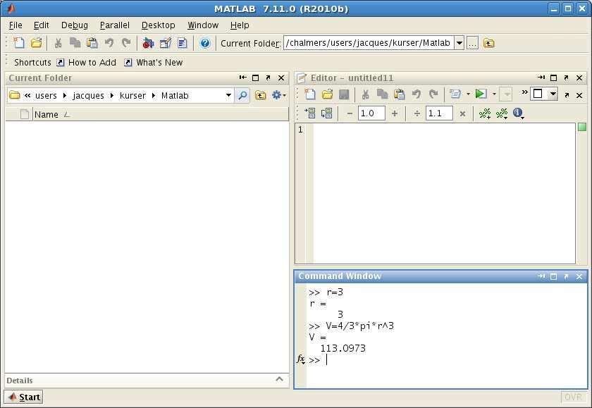This screenshot has height=408, width=592.
Task: Click jacques in folder breadcrumb
Action: pyautogui.click(x=88, y=96)
